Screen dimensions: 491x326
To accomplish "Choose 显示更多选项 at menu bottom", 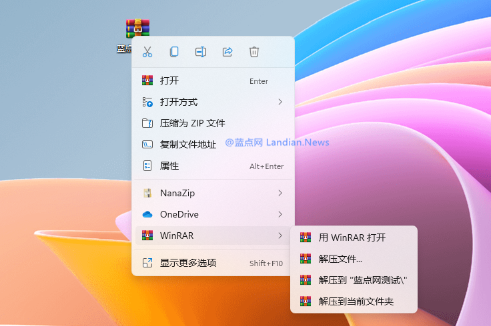I will 188,263.
